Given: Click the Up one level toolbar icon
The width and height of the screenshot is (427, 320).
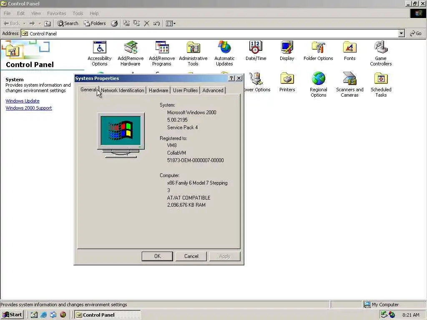Looking at the screenshot, I should tap(48, 24).
